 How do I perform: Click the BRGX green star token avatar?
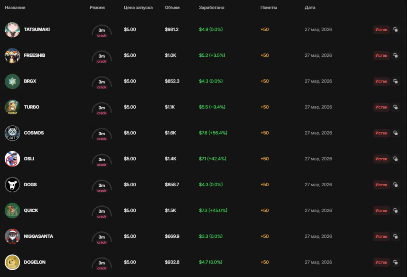click(x=12, y=81)
